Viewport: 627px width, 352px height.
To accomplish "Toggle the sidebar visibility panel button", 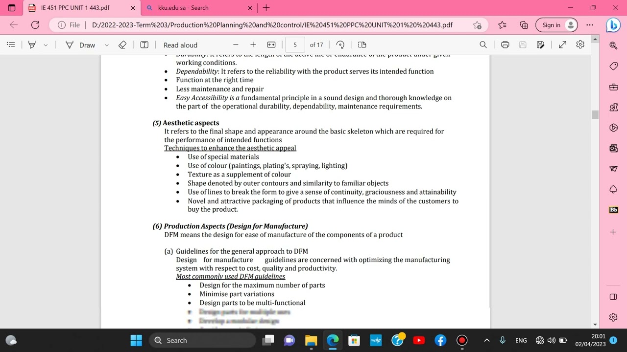I will click(x=613, y=297).
